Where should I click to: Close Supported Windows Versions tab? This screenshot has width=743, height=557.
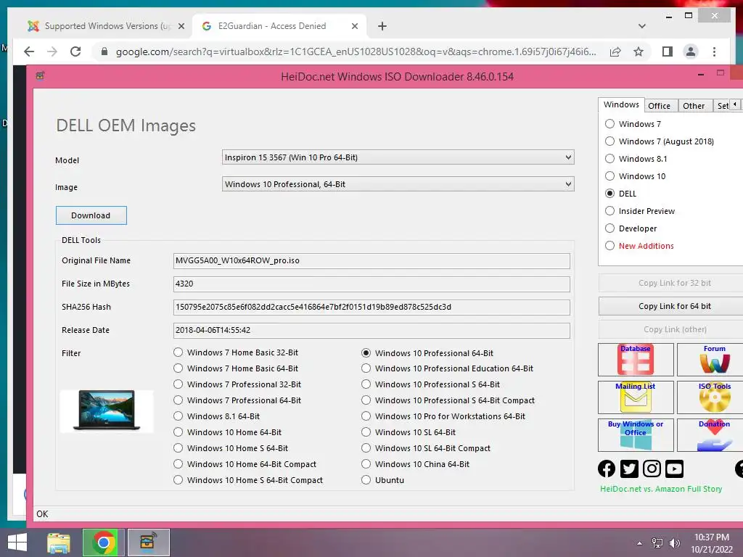point(181,27)
